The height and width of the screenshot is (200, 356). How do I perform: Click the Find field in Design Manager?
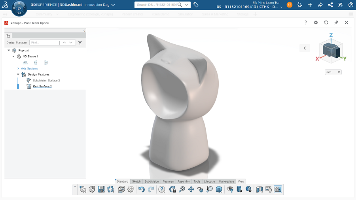[x=44, y=42]
